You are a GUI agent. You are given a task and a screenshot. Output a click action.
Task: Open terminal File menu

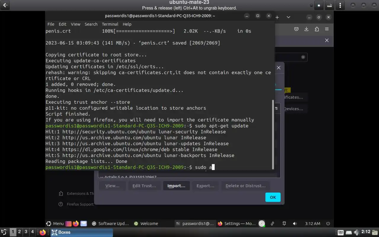[x=51, y=24]
